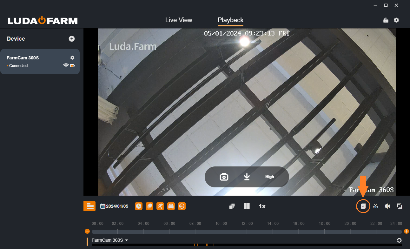Click the LUDA FARM logo
This screenshot has height=249, width=410.
pyautogui.click(x=43, y=21)
